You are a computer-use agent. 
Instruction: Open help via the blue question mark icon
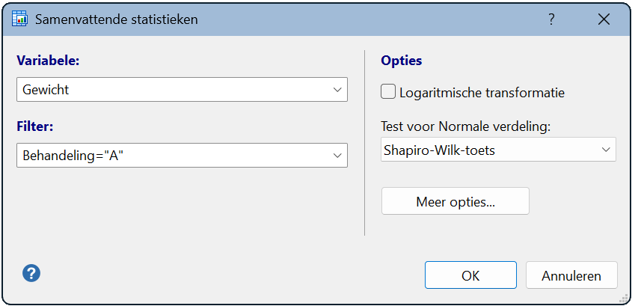click(x=31, y=273)
